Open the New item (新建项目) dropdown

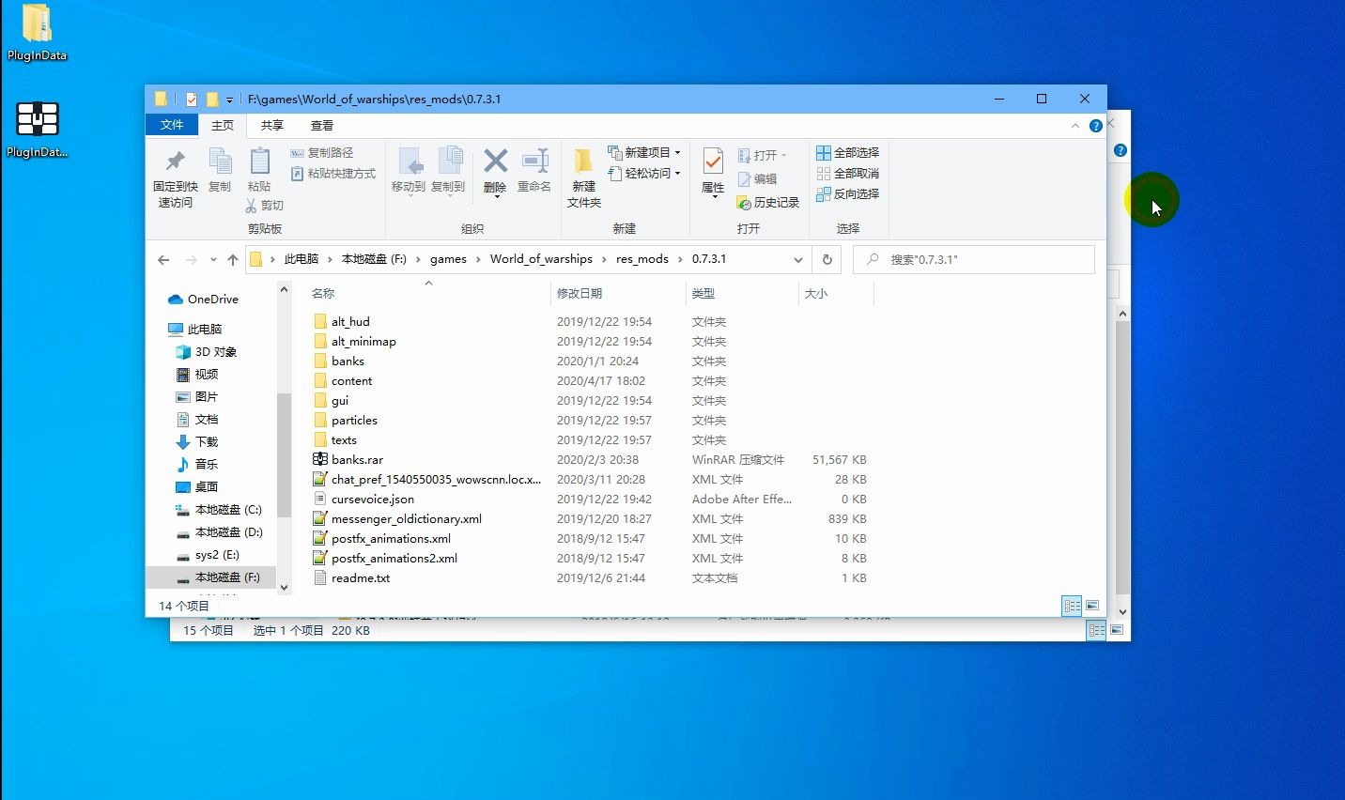[x=677, y=152]
